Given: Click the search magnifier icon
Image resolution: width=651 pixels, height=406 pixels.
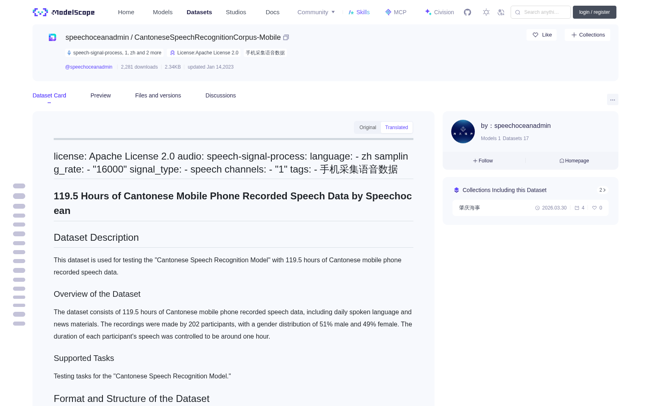Looking at the screenshot, I should (518, 12).
